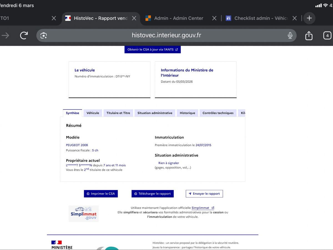Click the Wi-Fi status icon
This screenshot has width=333, height=250.
click(326, 5)
